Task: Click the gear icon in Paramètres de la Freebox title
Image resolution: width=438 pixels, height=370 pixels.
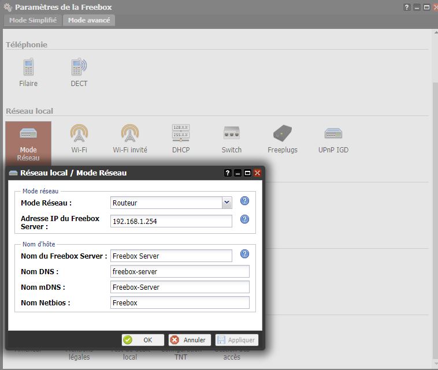Action: 8,8
